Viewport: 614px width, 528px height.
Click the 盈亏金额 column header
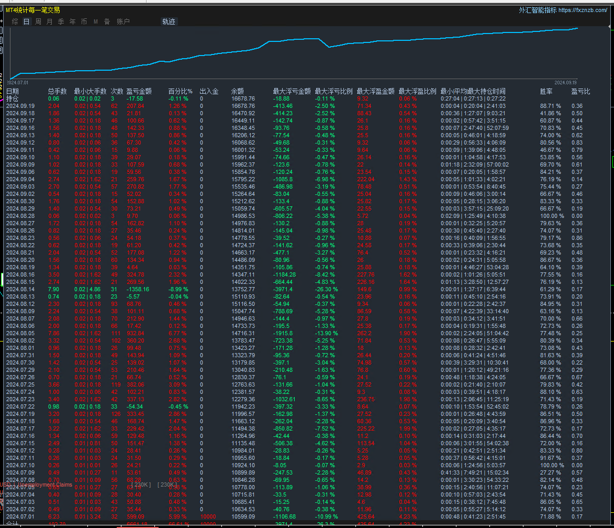[139, 91]
